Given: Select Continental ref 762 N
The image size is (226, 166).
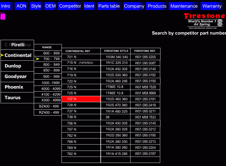Looking at the screenshot, I should point(81,135).
